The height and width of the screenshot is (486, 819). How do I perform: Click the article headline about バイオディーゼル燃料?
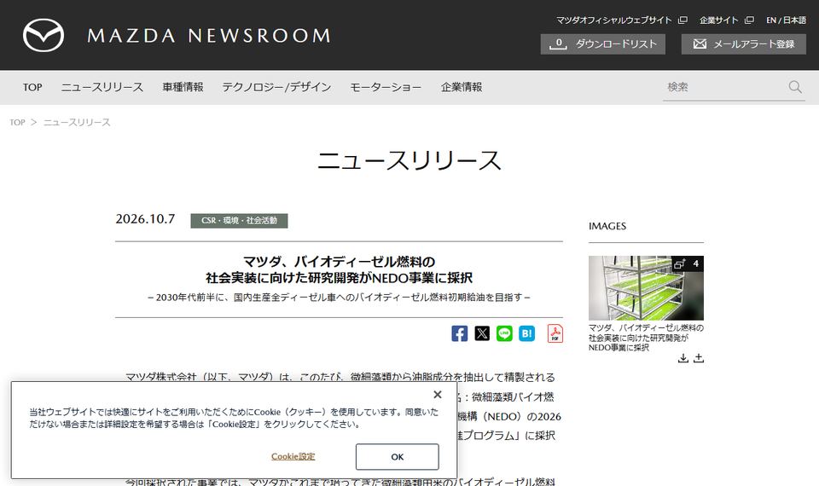point(339,269)
